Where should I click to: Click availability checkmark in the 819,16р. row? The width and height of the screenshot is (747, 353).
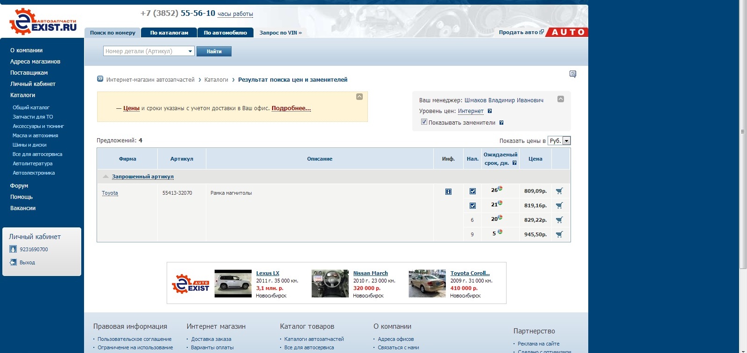(x=472, y=206)
